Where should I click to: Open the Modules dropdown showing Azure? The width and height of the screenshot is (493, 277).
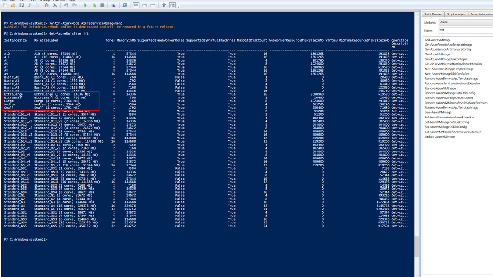click(466, 22)
